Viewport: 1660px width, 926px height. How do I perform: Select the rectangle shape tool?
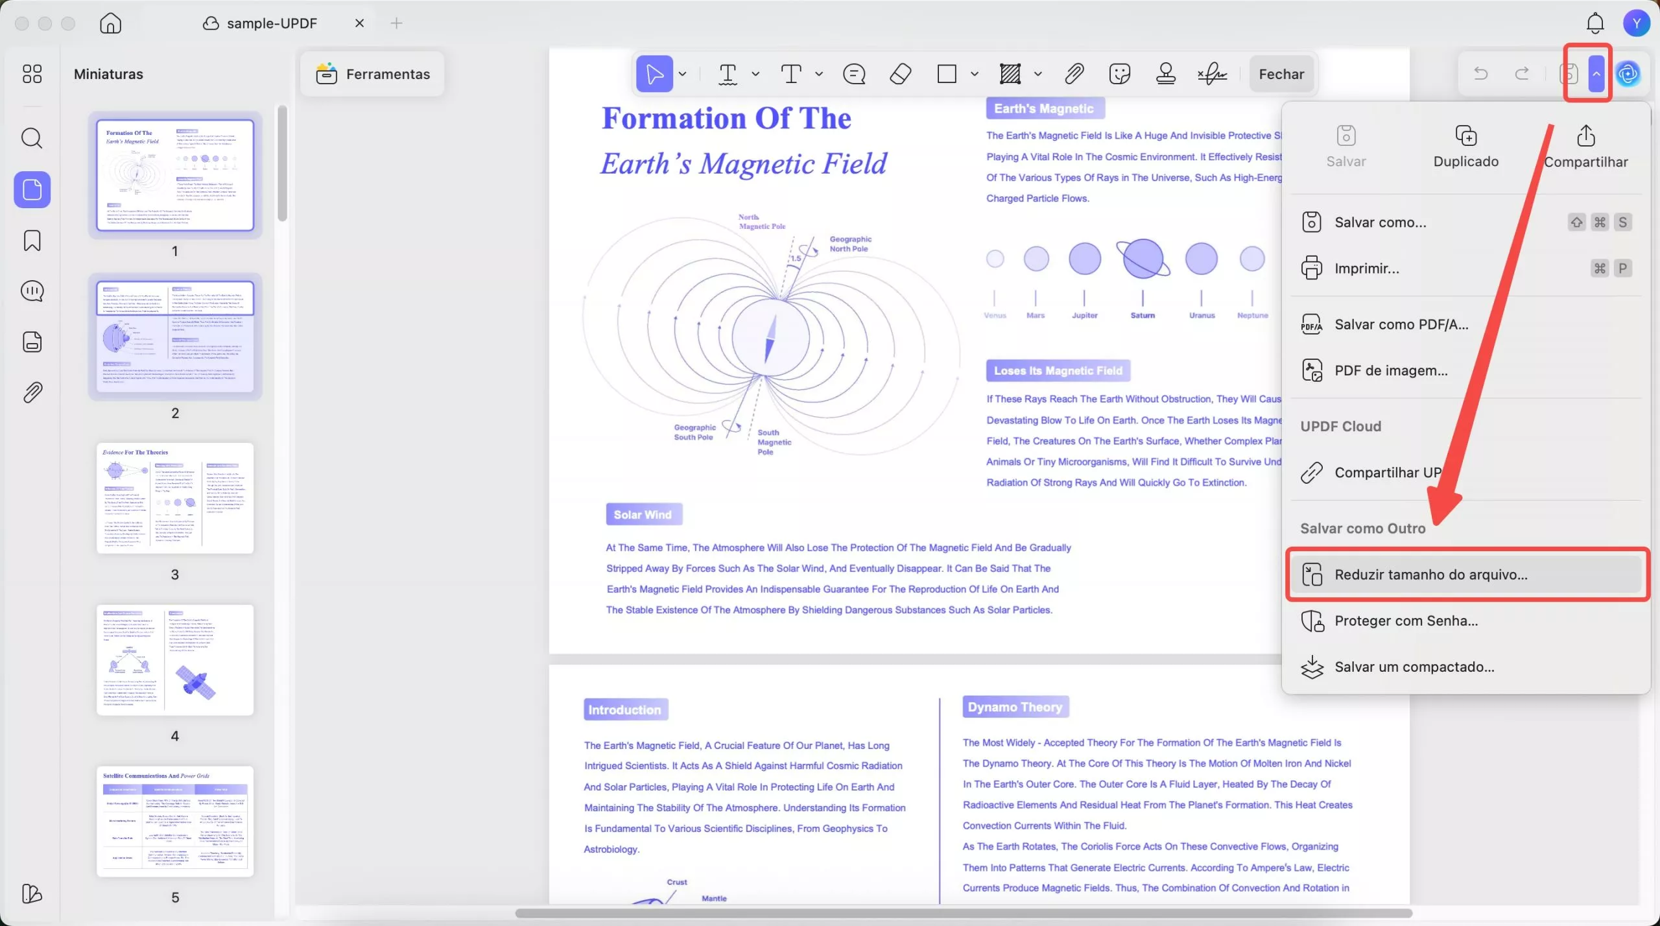947,74
